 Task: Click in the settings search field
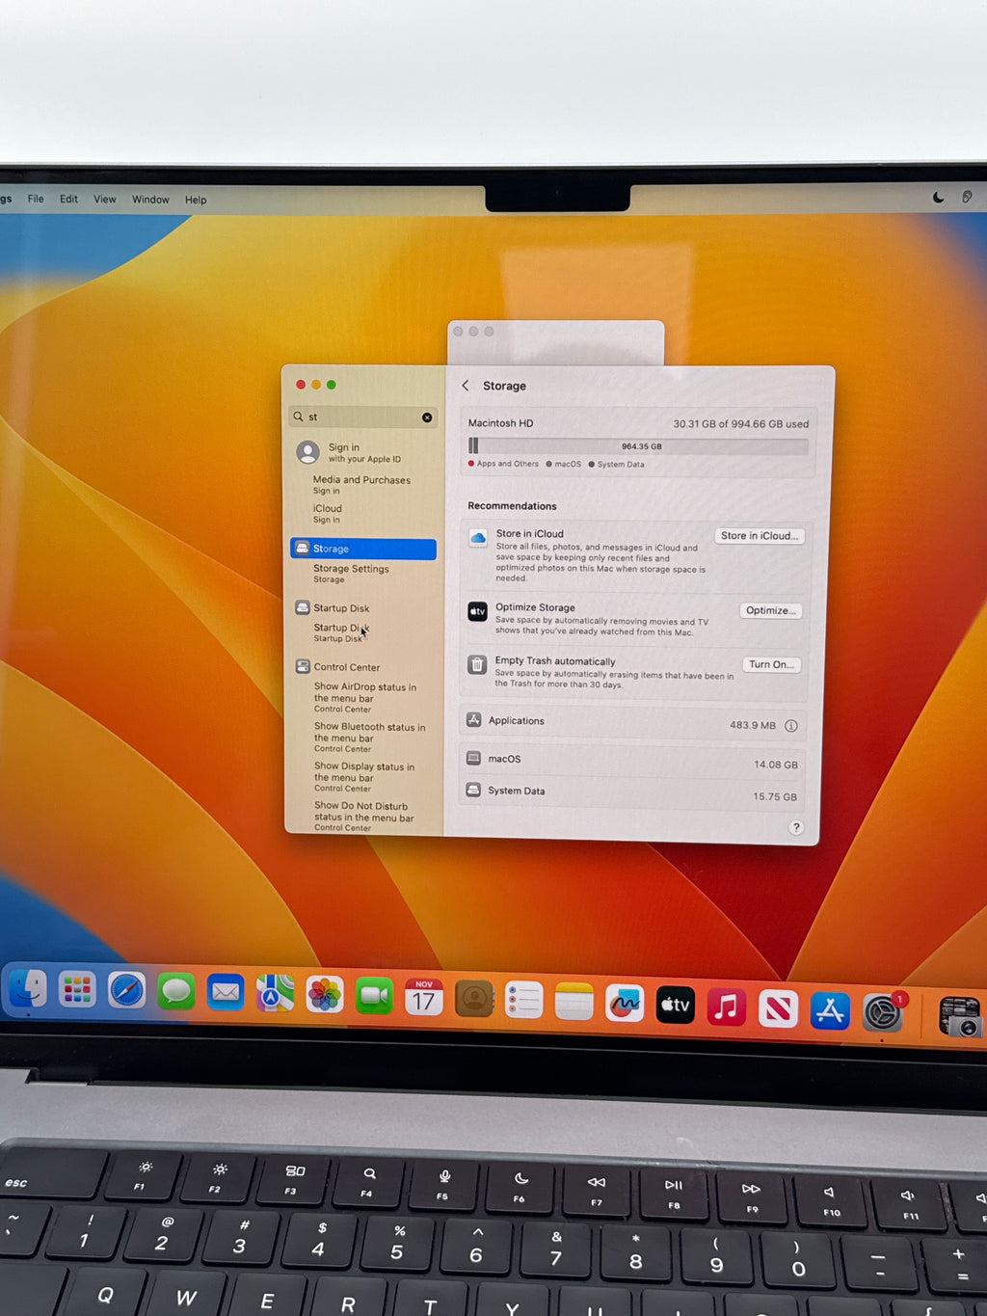coord(363,416)
